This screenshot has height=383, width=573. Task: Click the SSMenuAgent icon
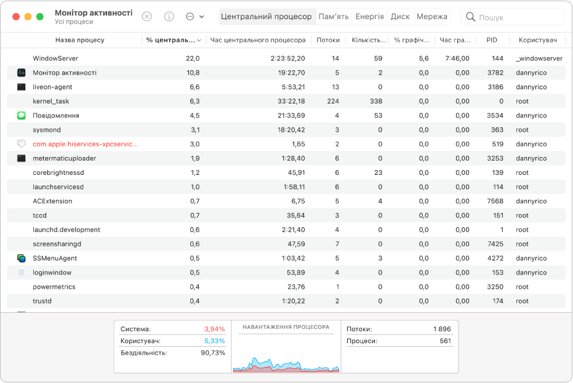coord(22,258)
